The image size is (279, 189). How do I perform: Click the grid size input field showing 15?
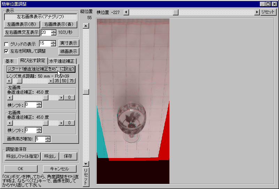[45, 43]
